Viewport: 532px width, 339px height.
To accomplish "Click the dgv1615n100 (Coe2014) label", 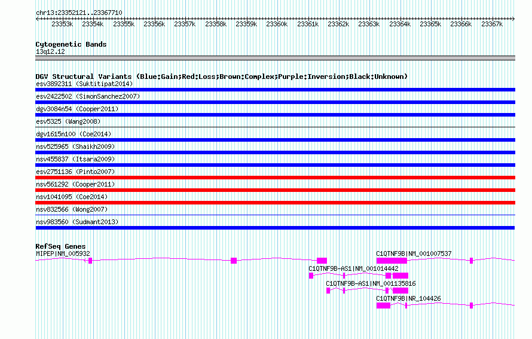I will (x=74, y=134).
